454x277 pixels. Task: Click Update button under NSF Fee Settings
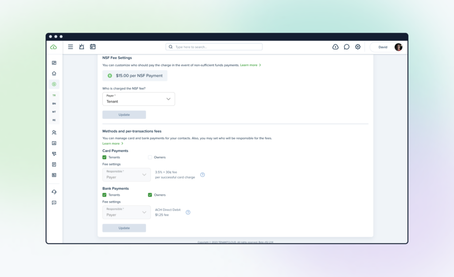click(x=124, y=115)
